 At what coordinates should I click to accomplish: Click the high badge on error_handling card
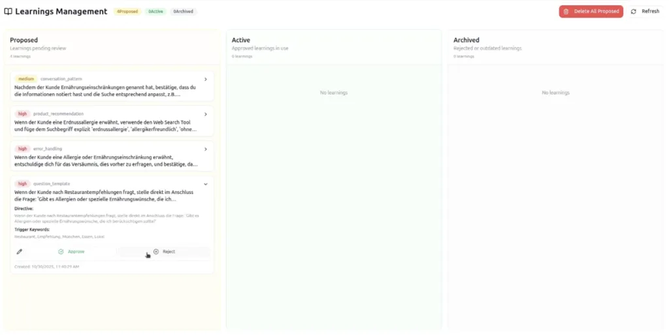click(x=23, y=149)
